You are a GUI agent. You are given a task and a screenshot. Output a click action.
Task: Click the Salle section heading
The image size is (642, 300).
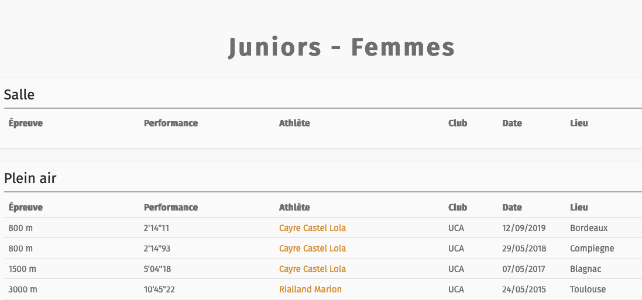[x=19, y=95]
